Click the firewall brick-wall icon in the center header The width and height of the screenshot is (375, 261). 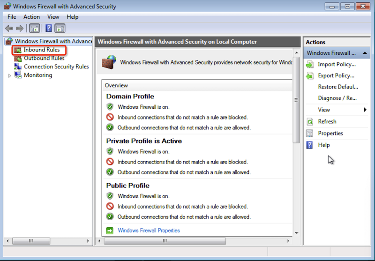pyautogui.click(x=109, y=62)
